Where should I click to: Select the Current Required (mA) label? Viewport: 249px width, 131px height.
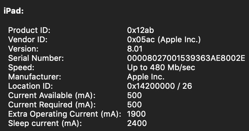[52, 105]
